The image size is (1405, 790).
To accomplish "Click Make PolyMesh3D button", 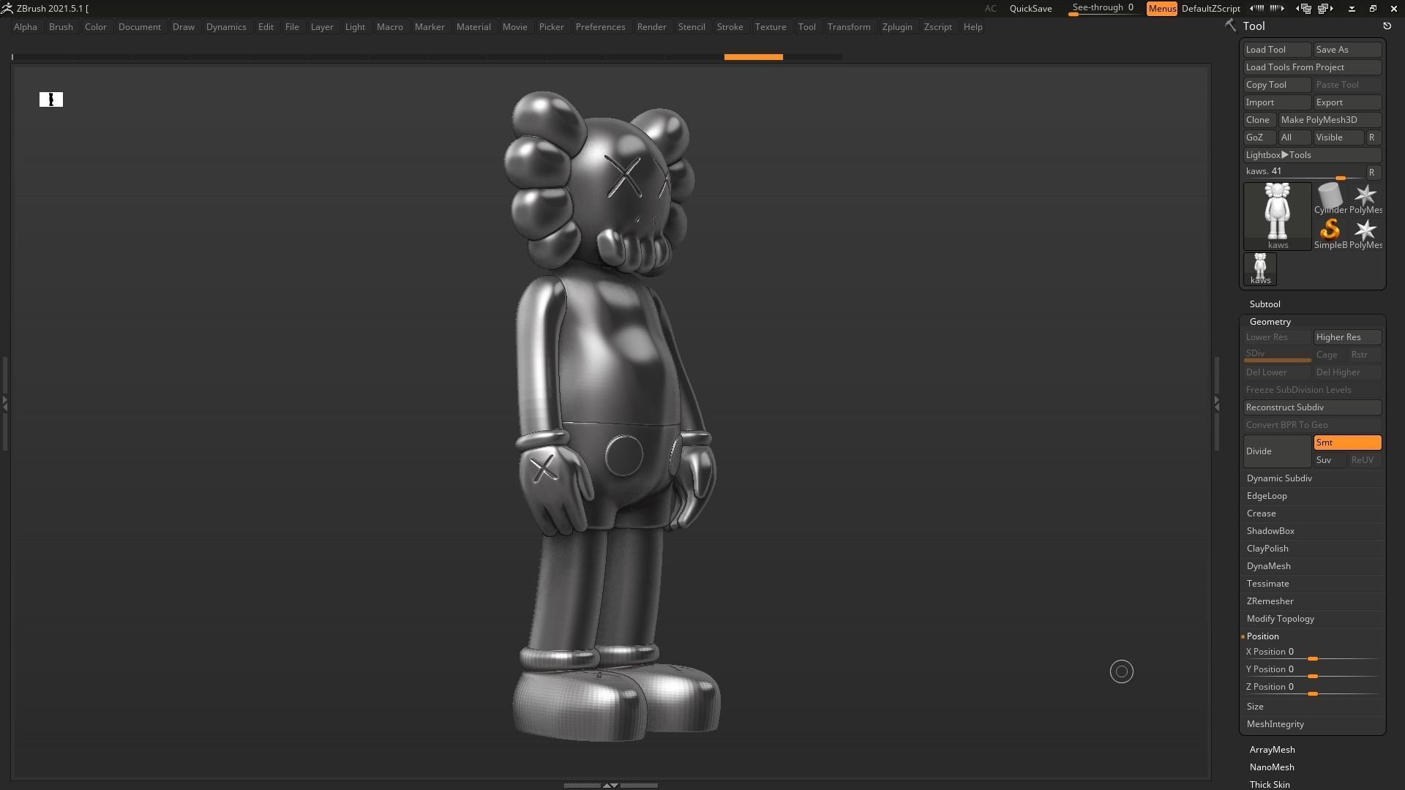I will 1330,120.
